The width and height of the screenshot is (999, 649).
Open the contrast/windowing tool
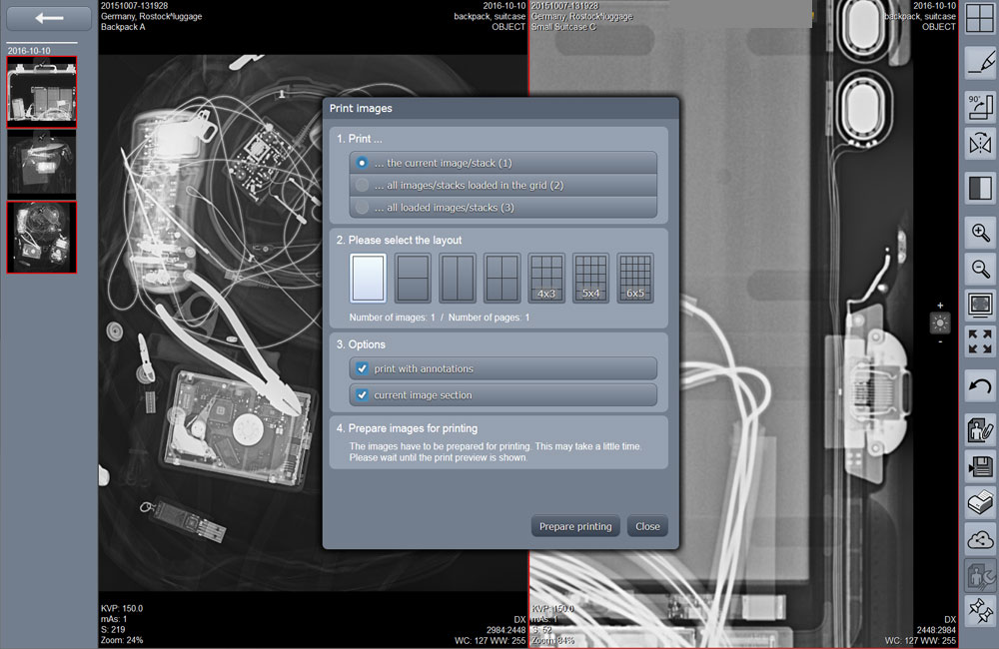pos(979,188)
